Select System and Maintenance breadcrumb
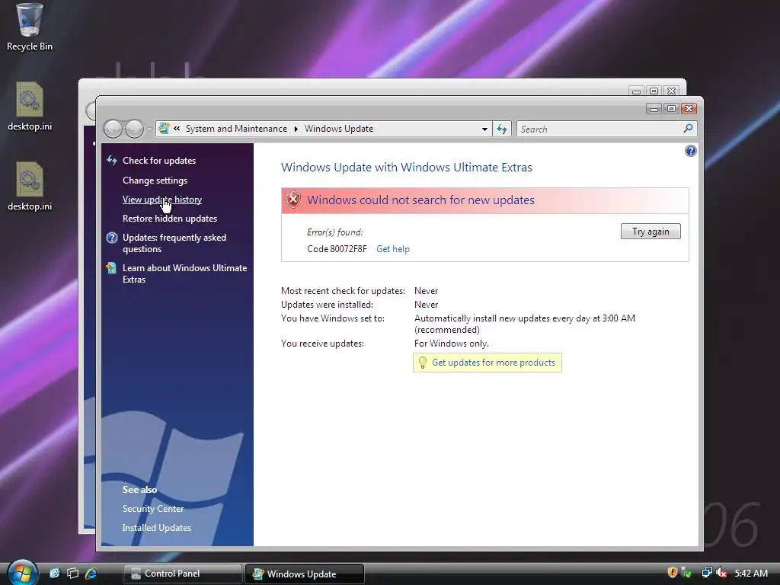This screenshot has height=585, width=780. pyautogui.click(x=236, y=129)
